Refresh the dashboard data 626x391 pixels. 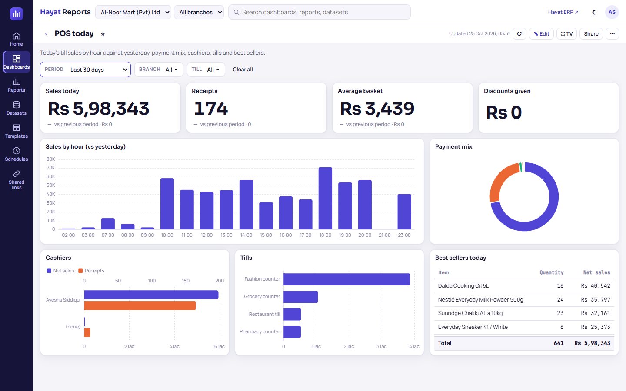coord(519,34)
